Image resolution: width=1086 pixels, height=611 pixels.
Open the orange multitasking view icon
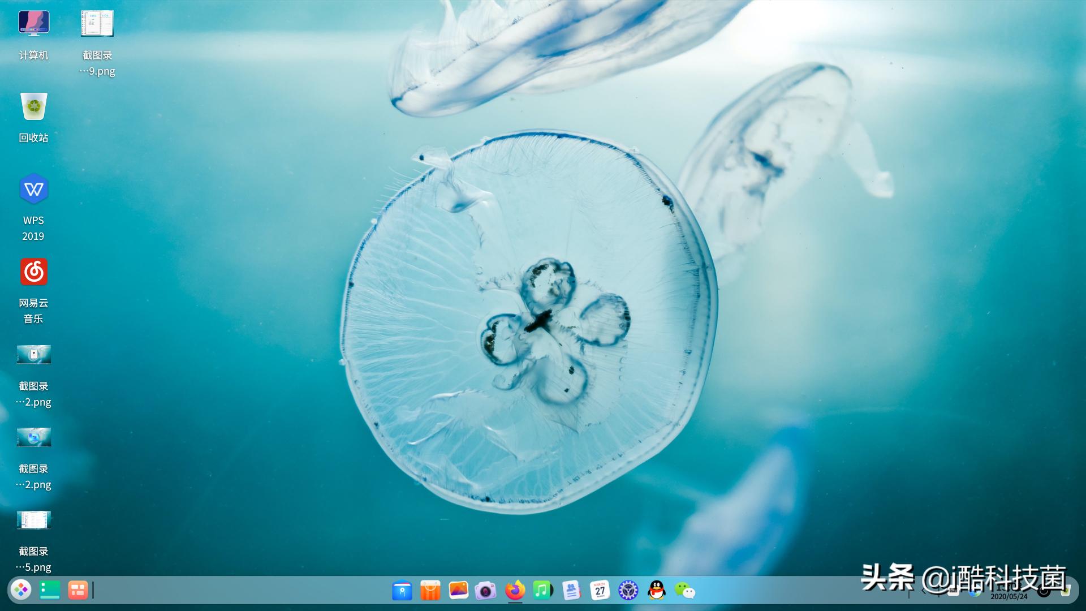pyautogui.click(x=78, y=590)
